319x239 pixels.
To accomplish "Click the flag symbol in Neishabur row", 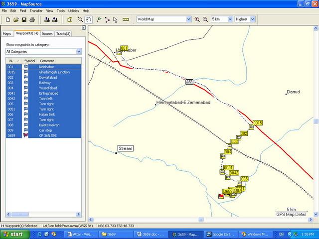I will [x=25, y=67].
